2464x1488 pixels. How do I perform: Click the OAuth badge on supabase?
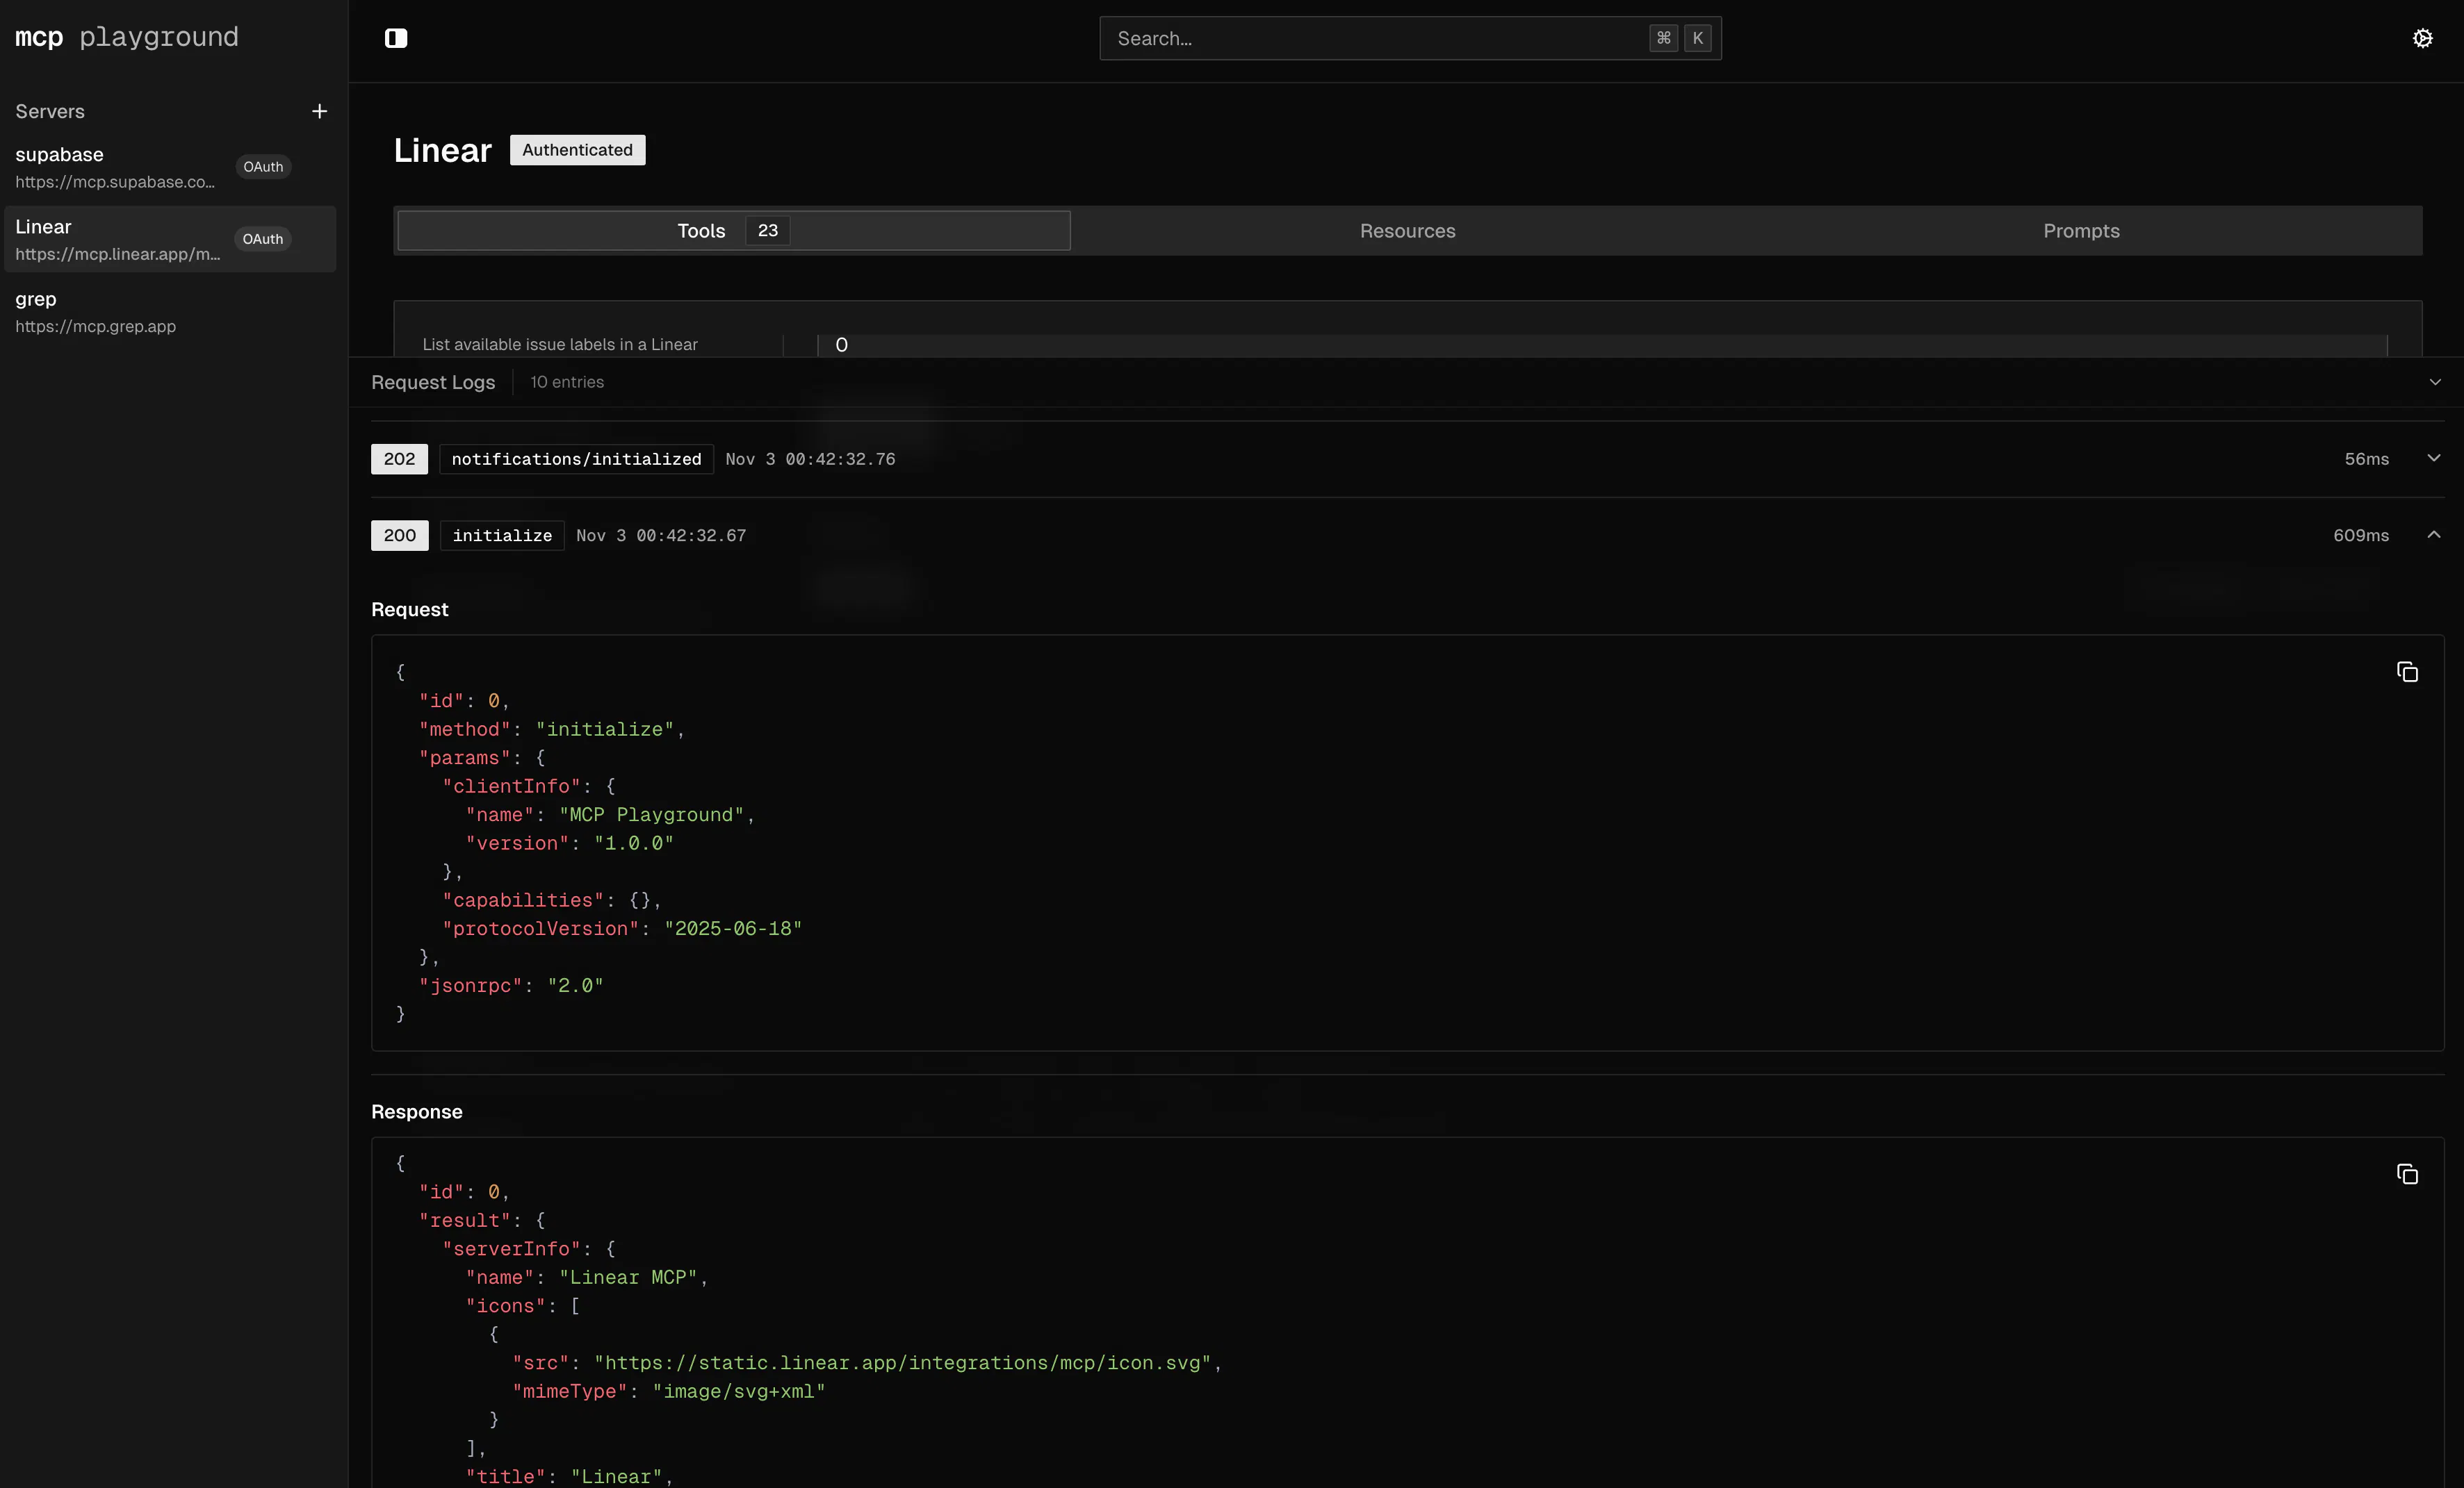263,167
